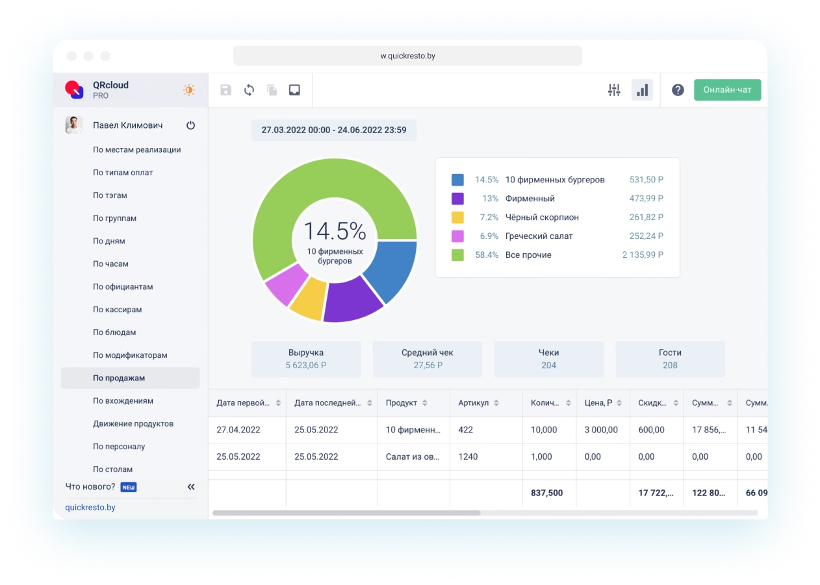This screenshot has height=585, width=820.
Task: Click the save floppy disk icon
Action: [x=225, y=90]
